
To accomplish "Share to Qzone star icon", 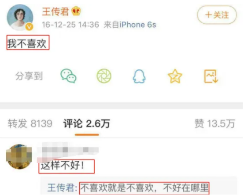I will [175, 76].
